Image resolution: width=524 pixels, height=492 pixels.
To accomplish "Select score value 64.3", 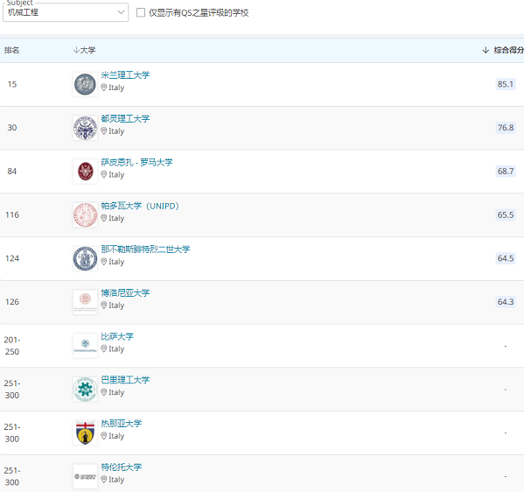I will click(506, 302).
